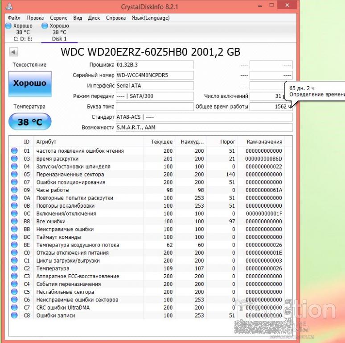The width and height of the screenshot is (345, 343).
Task: Sort by the Raw-значения column header
Action: point(261,142)
